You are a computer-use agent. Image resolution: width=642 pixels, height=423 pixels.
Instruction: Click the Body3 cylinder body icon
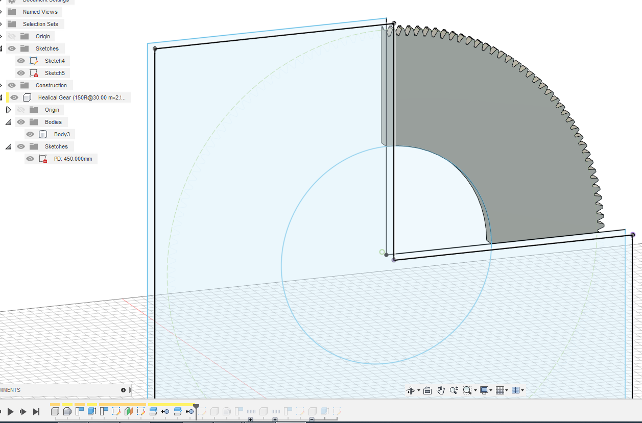tap(43, 134)
